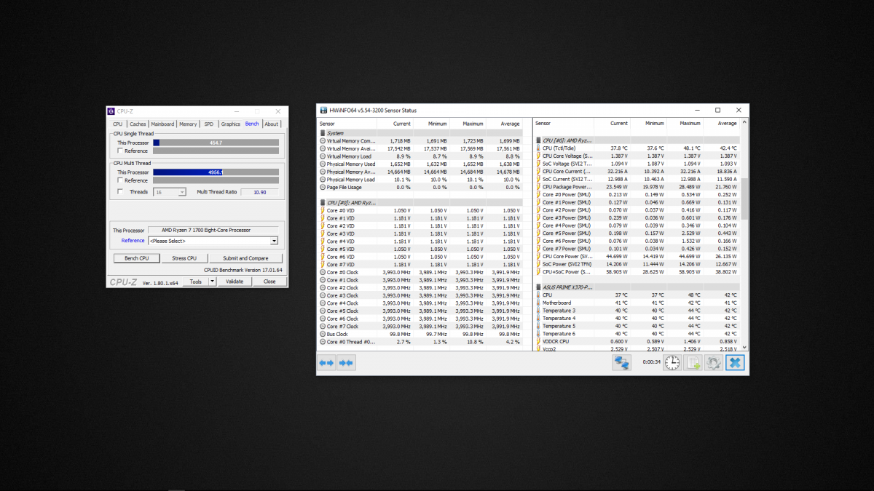The height and width of the screenshot is (491, 874).
Task: Click the Average column header in right panel
Action: pos(722,124)
